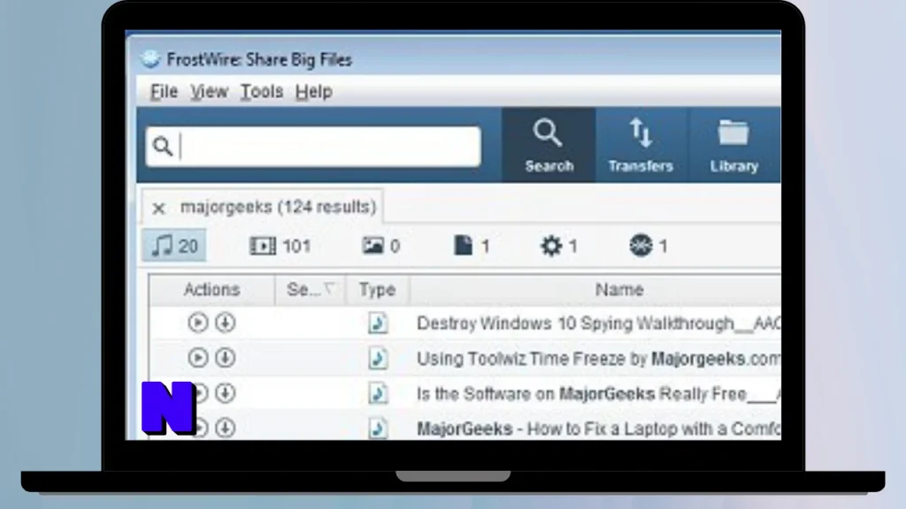Viewport: 906px width, 509px height.
Task: Open the Tools menu
Action: 262,91
